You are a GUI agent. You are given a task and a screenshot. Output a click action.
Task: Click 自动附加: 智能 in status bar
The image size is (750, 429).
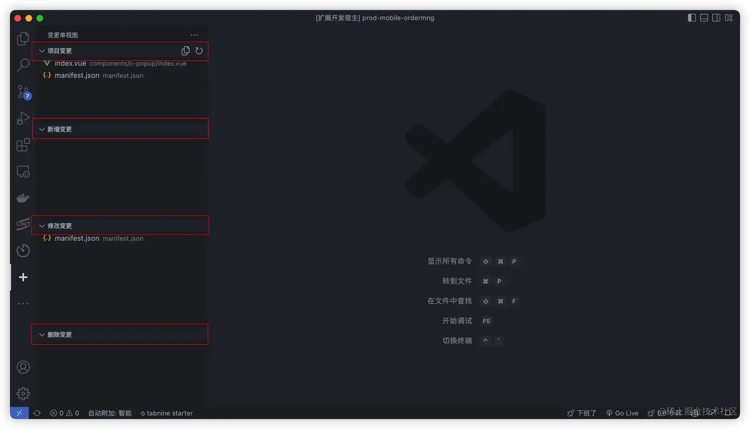click(110, 413)
